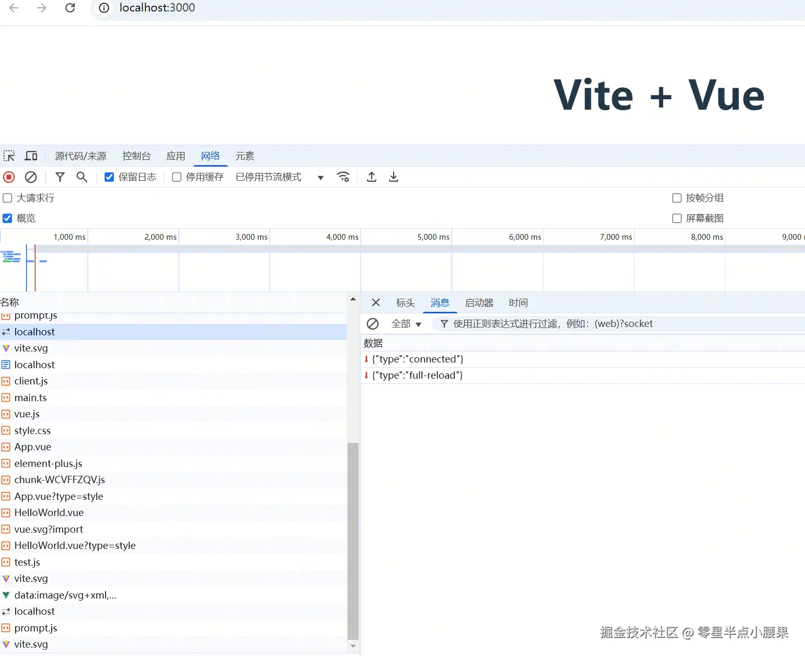Select the vue.svg?import request

coord(173,530)
